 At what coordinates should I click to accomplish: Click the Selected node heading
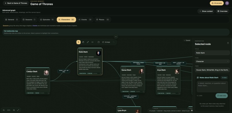tap(203, 44)
